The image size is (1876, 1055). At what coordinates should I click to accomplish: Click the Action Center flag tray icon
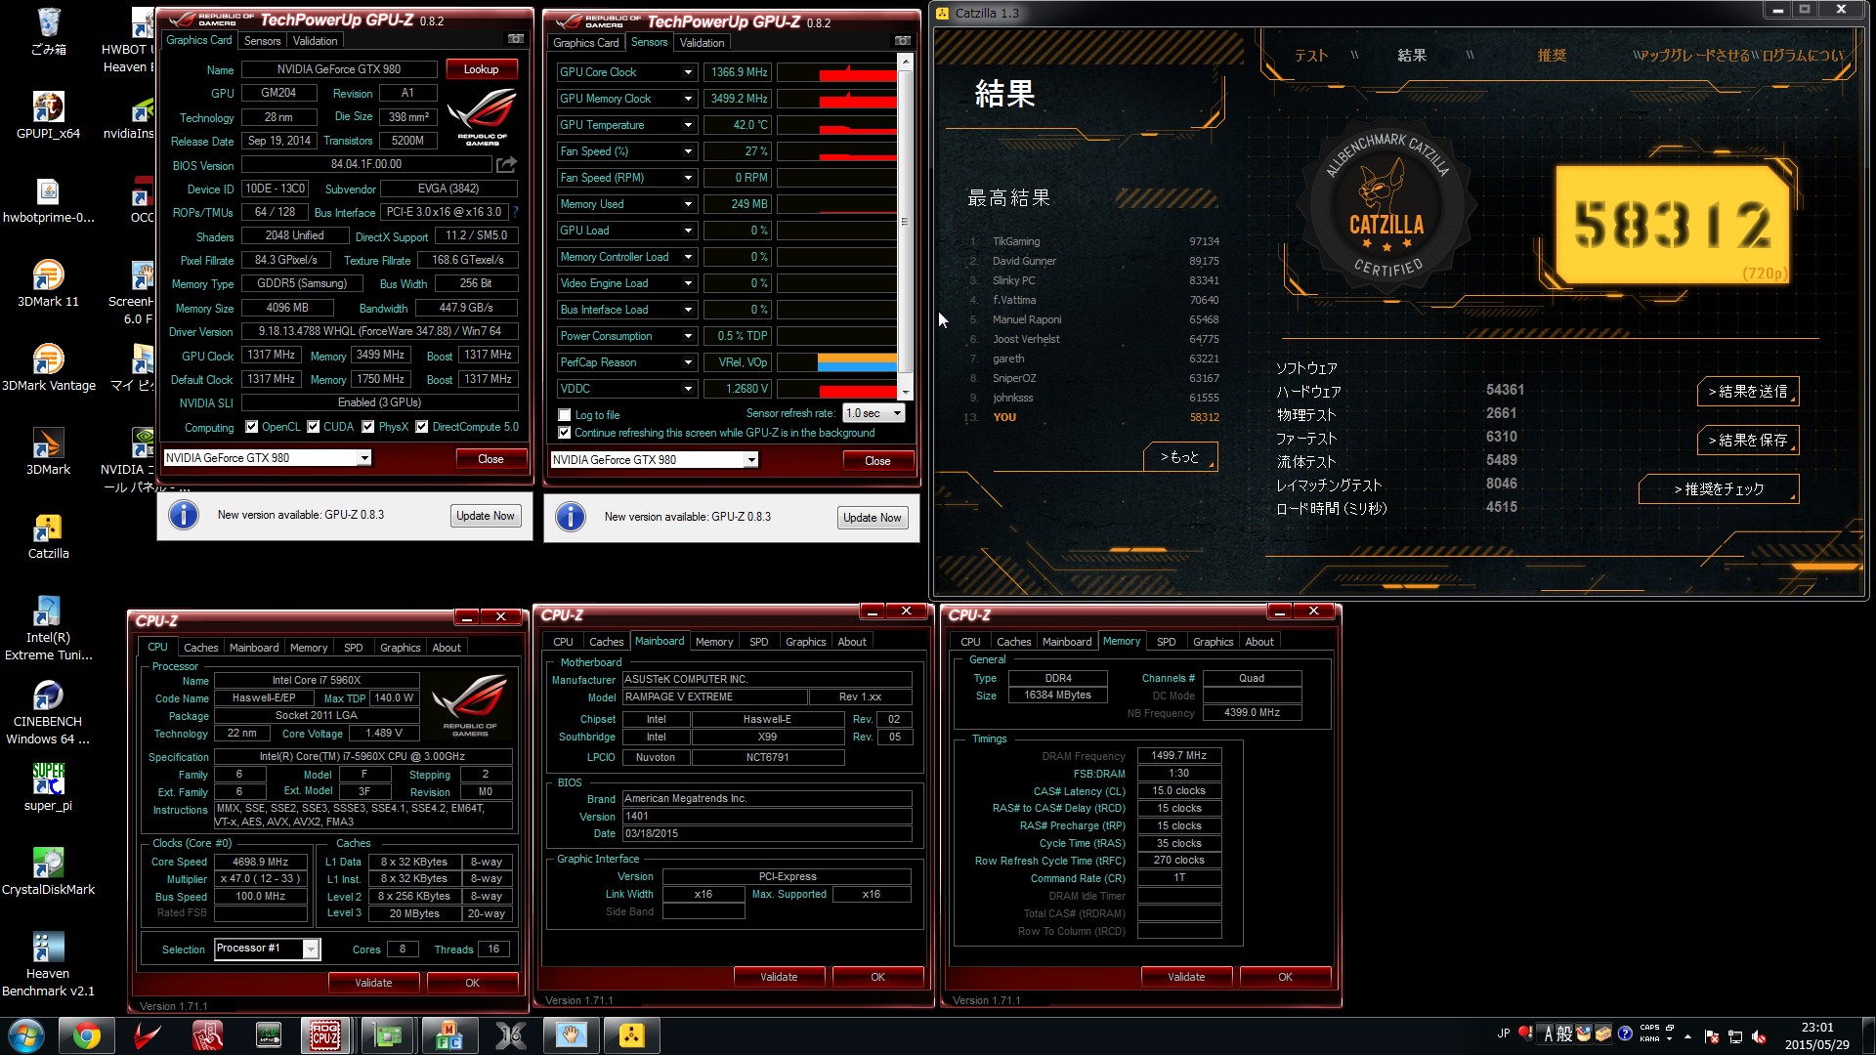1712,1036
